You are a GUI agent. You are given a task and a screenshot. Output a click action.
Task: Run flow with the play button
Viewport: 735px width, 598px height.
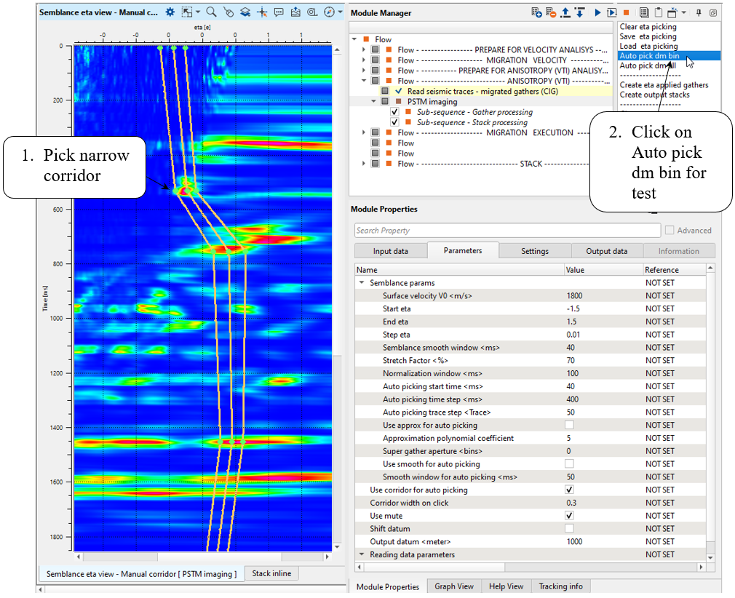[597, 12]
